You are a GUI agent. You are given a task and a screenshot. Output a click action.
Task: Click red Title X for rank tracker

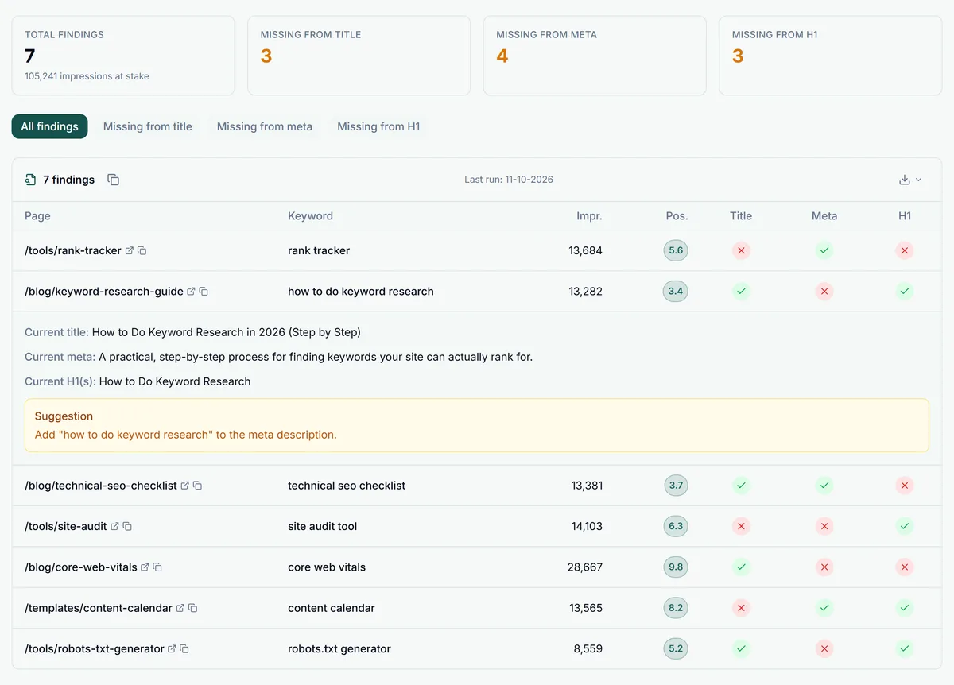(741, 250)
